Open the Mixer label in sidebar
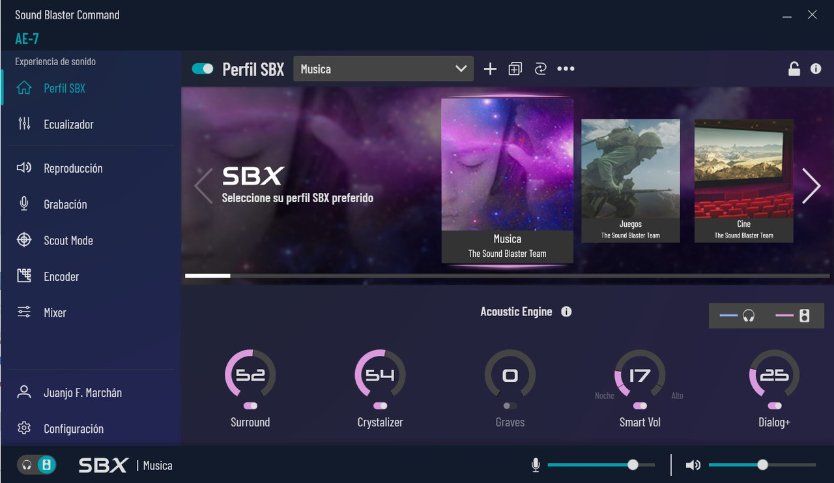Image resolution: width=834 pixels, height=483 pixels. click(x=55, y=313)
